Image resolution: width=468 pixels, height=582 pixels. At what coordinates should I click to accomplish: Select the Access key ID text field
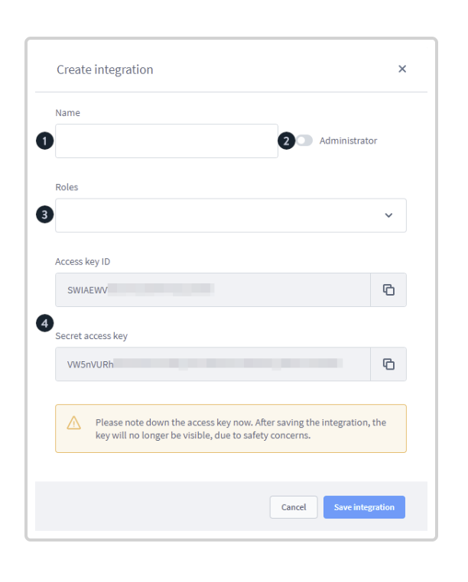213,290
